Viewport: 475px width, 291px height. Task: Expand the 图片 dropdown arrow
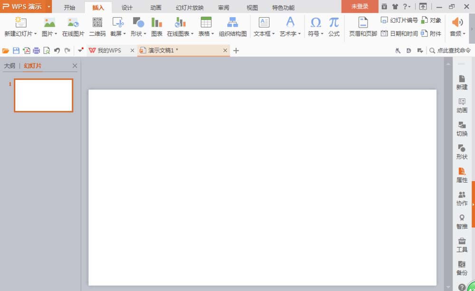[x=56, y=34]
